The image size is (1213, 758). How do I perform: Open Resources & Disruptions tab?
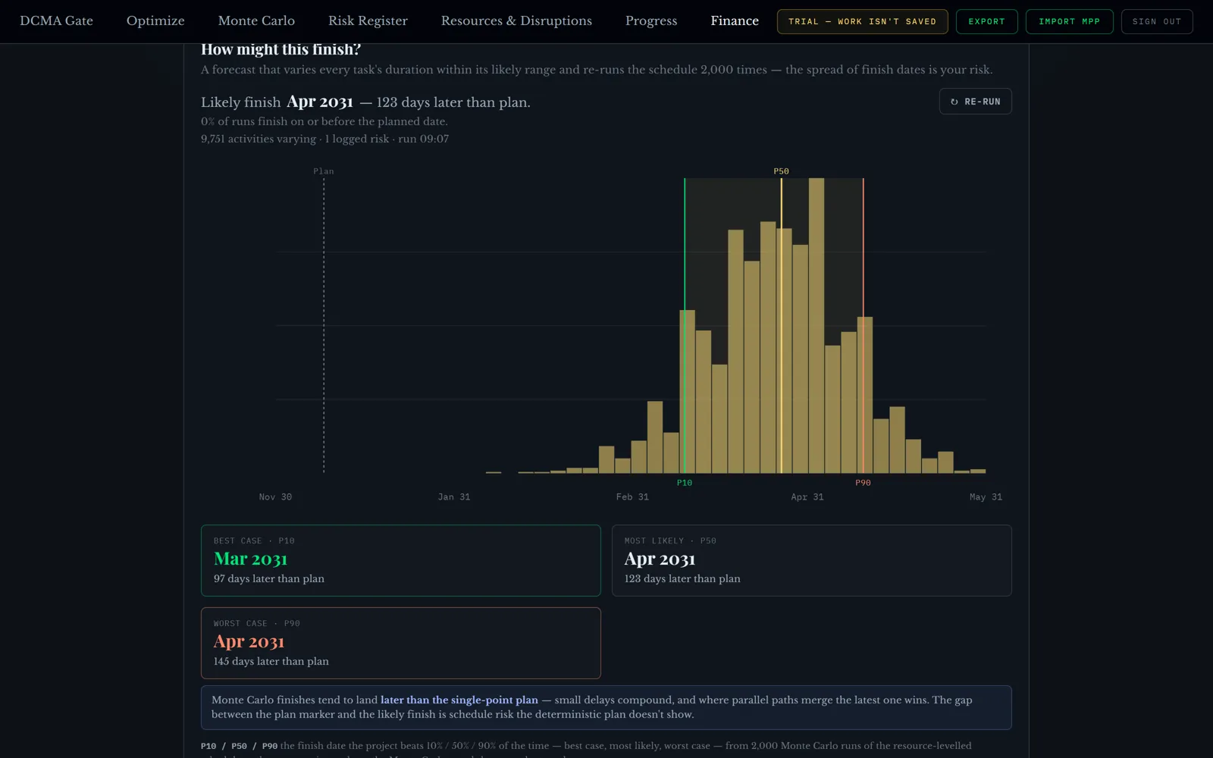click(x=516, y=21)
